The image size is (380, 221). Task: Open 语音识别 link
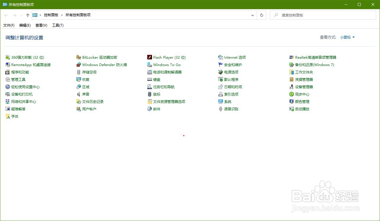click(231, 109)
